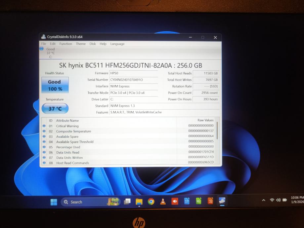Click the status dot for Critical Warning
304x228 pixels.
(x=44, y=126)
